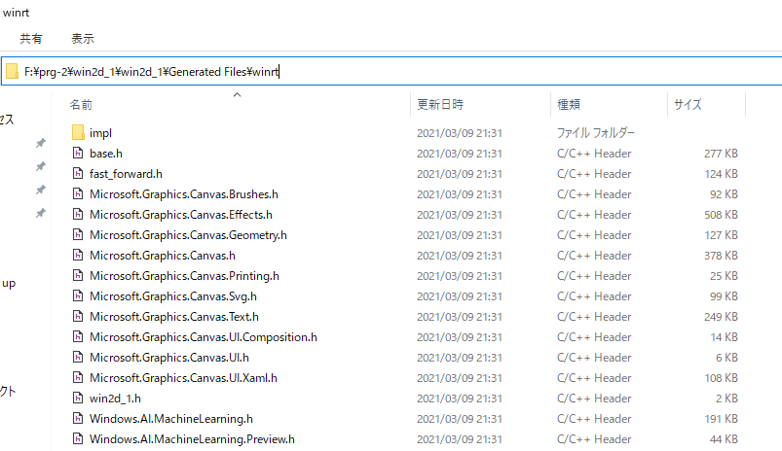
Task: Select the Windows.AI.MachineLearning.Preview.h file icon
Action: coord(78,439)
